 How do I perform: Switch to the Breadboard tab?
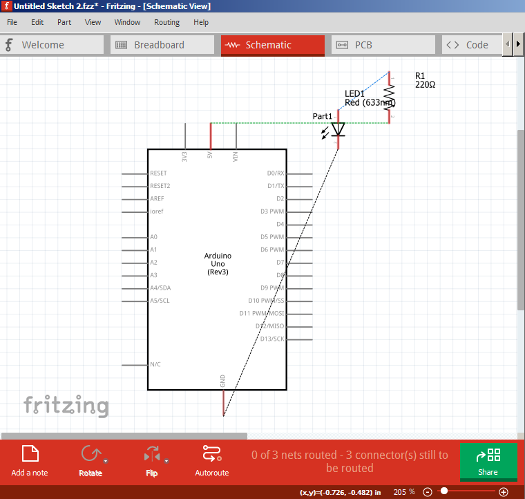coord(162,45)
